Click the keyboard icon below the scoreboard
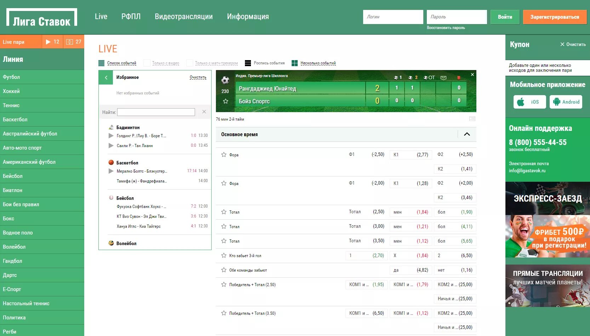This screenshot has height=336, width=590. (472, 119)
